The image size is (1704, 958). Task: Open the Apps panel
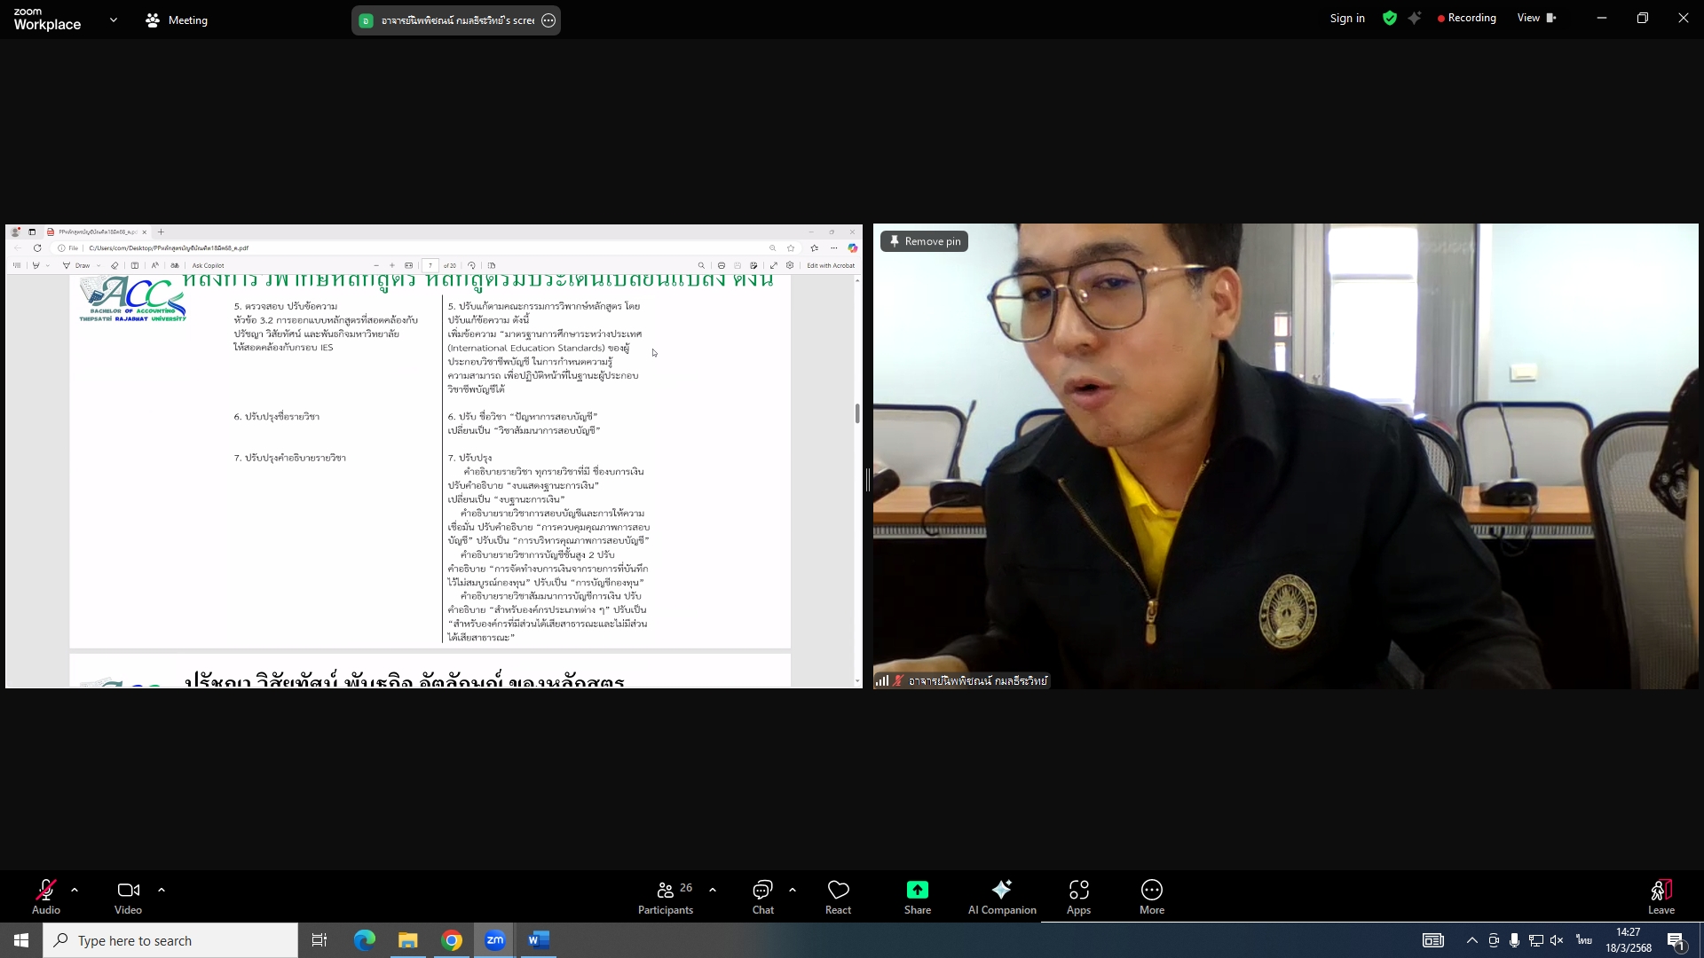pyautogui.click(x=1078, y=896)
